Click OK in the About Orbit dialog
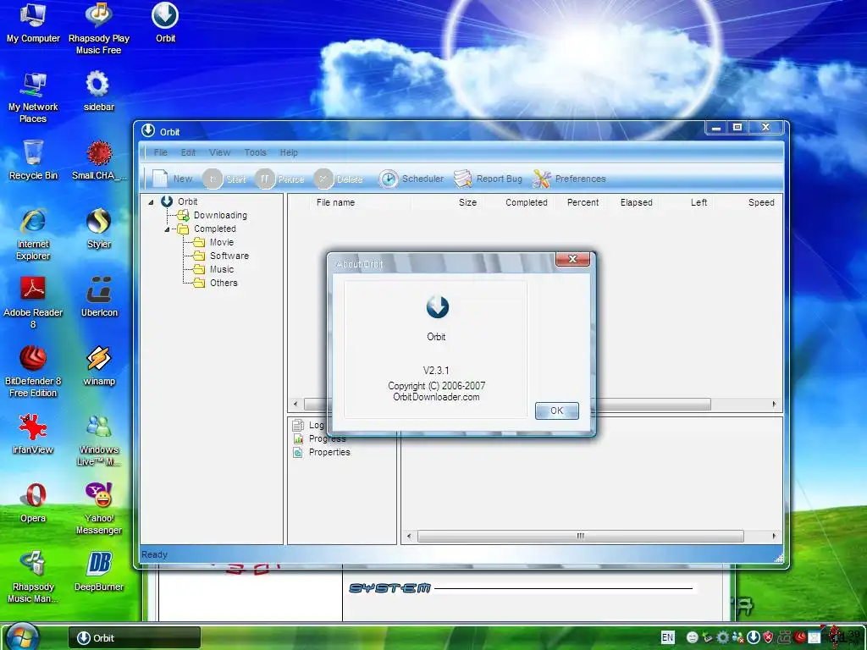 point(556,410)
